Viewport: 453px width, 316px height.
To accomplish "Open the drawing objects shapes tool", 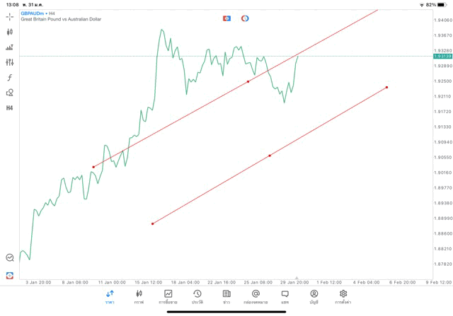I will 10,93.
